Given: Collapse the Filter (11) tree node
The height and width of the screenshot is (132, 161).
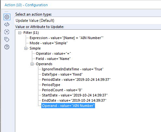Looking at the screenshot, I should coord(20,33).
